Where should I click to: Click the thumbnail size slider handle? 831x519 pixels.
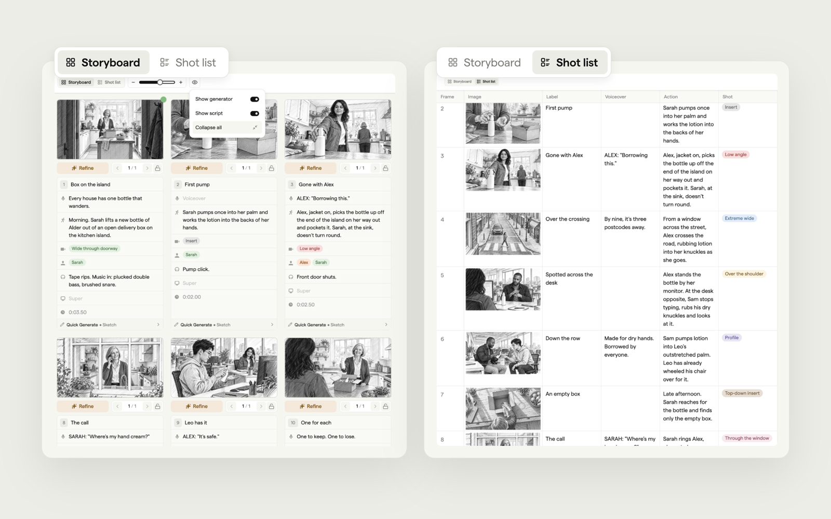pos(160,82)
